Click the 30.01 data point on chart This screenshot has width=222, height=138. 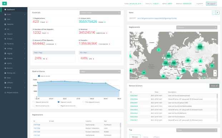(x=119, y=90)
